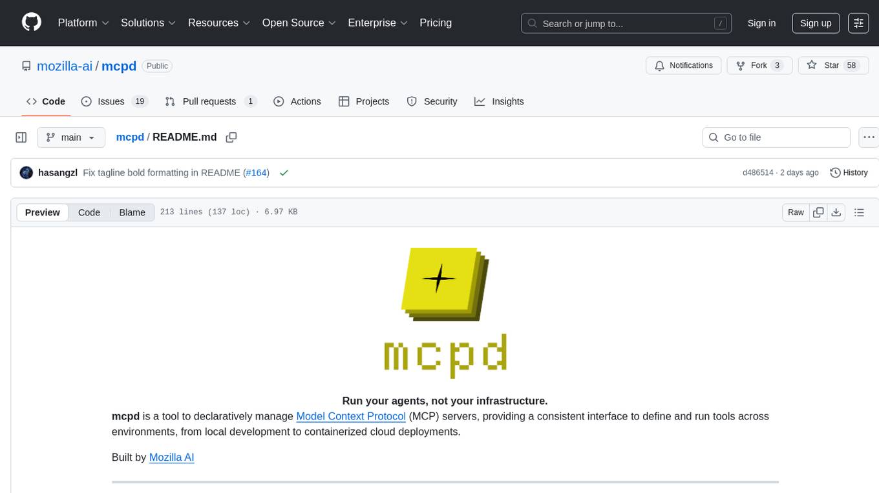879x493 pixels.
Task: Click the mcpd logo image
Action: pos(445,312)
